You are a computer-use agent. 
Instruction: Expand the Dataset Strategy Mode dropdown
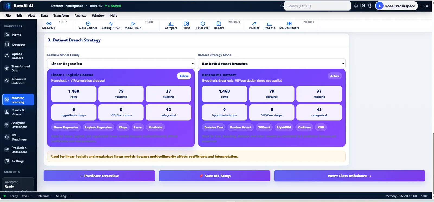pyautogui.click(x=272, y=64)
